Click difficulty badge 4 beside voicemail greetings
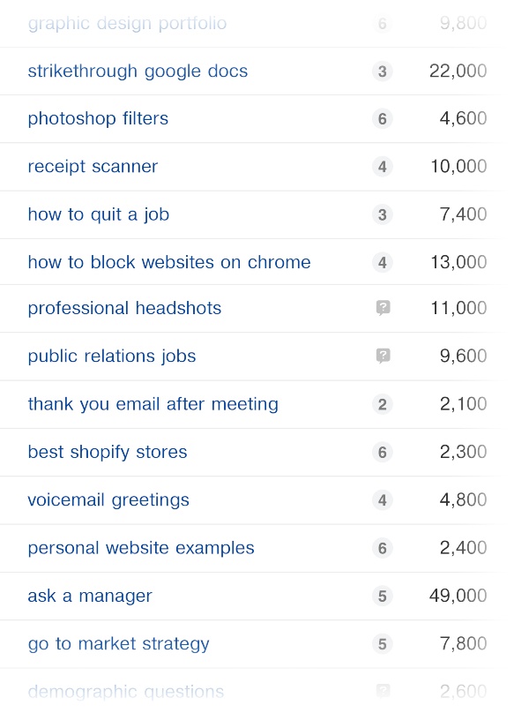 [382, 500]
